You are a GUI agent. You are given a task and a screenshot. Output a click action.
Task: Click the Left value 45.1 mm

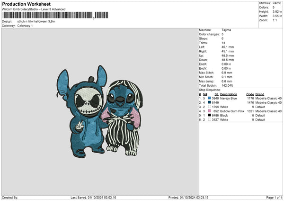[228, 47]
